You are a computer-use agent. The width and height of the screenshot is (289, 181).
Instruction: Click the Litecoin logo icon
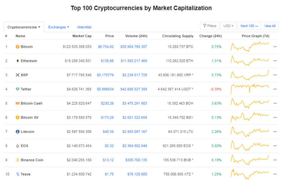click(x=17, y=132)
